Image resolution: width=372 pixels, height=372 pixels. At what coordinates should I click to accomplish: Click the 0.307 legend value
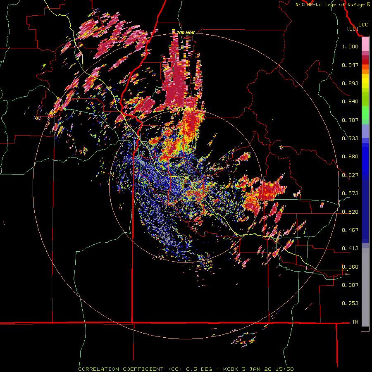coord(350,285)
